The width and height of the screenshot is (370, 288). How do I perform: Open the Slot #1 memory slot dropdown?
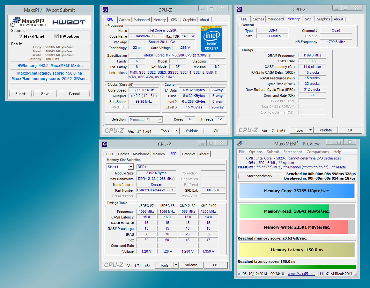click(131, 167)
